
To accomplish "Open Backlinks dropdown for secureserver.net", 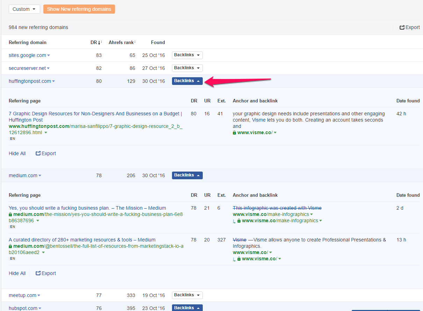I will 187,68.
